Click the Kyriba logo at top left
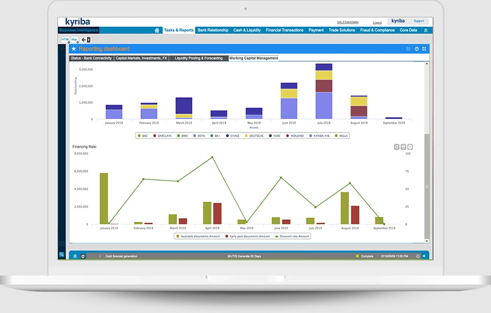This screenshot has height=313, width=491. [78, 22]
